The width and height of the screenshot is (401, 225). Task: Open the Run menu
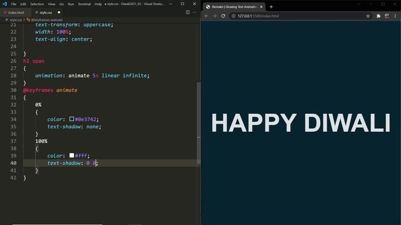click(71, 4)
